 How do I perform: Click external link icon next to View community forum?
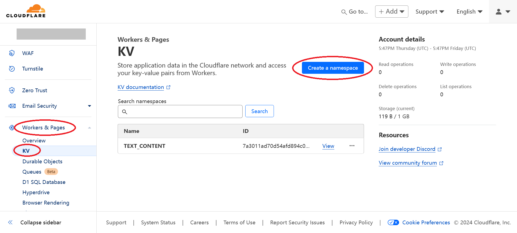point(441,163)
